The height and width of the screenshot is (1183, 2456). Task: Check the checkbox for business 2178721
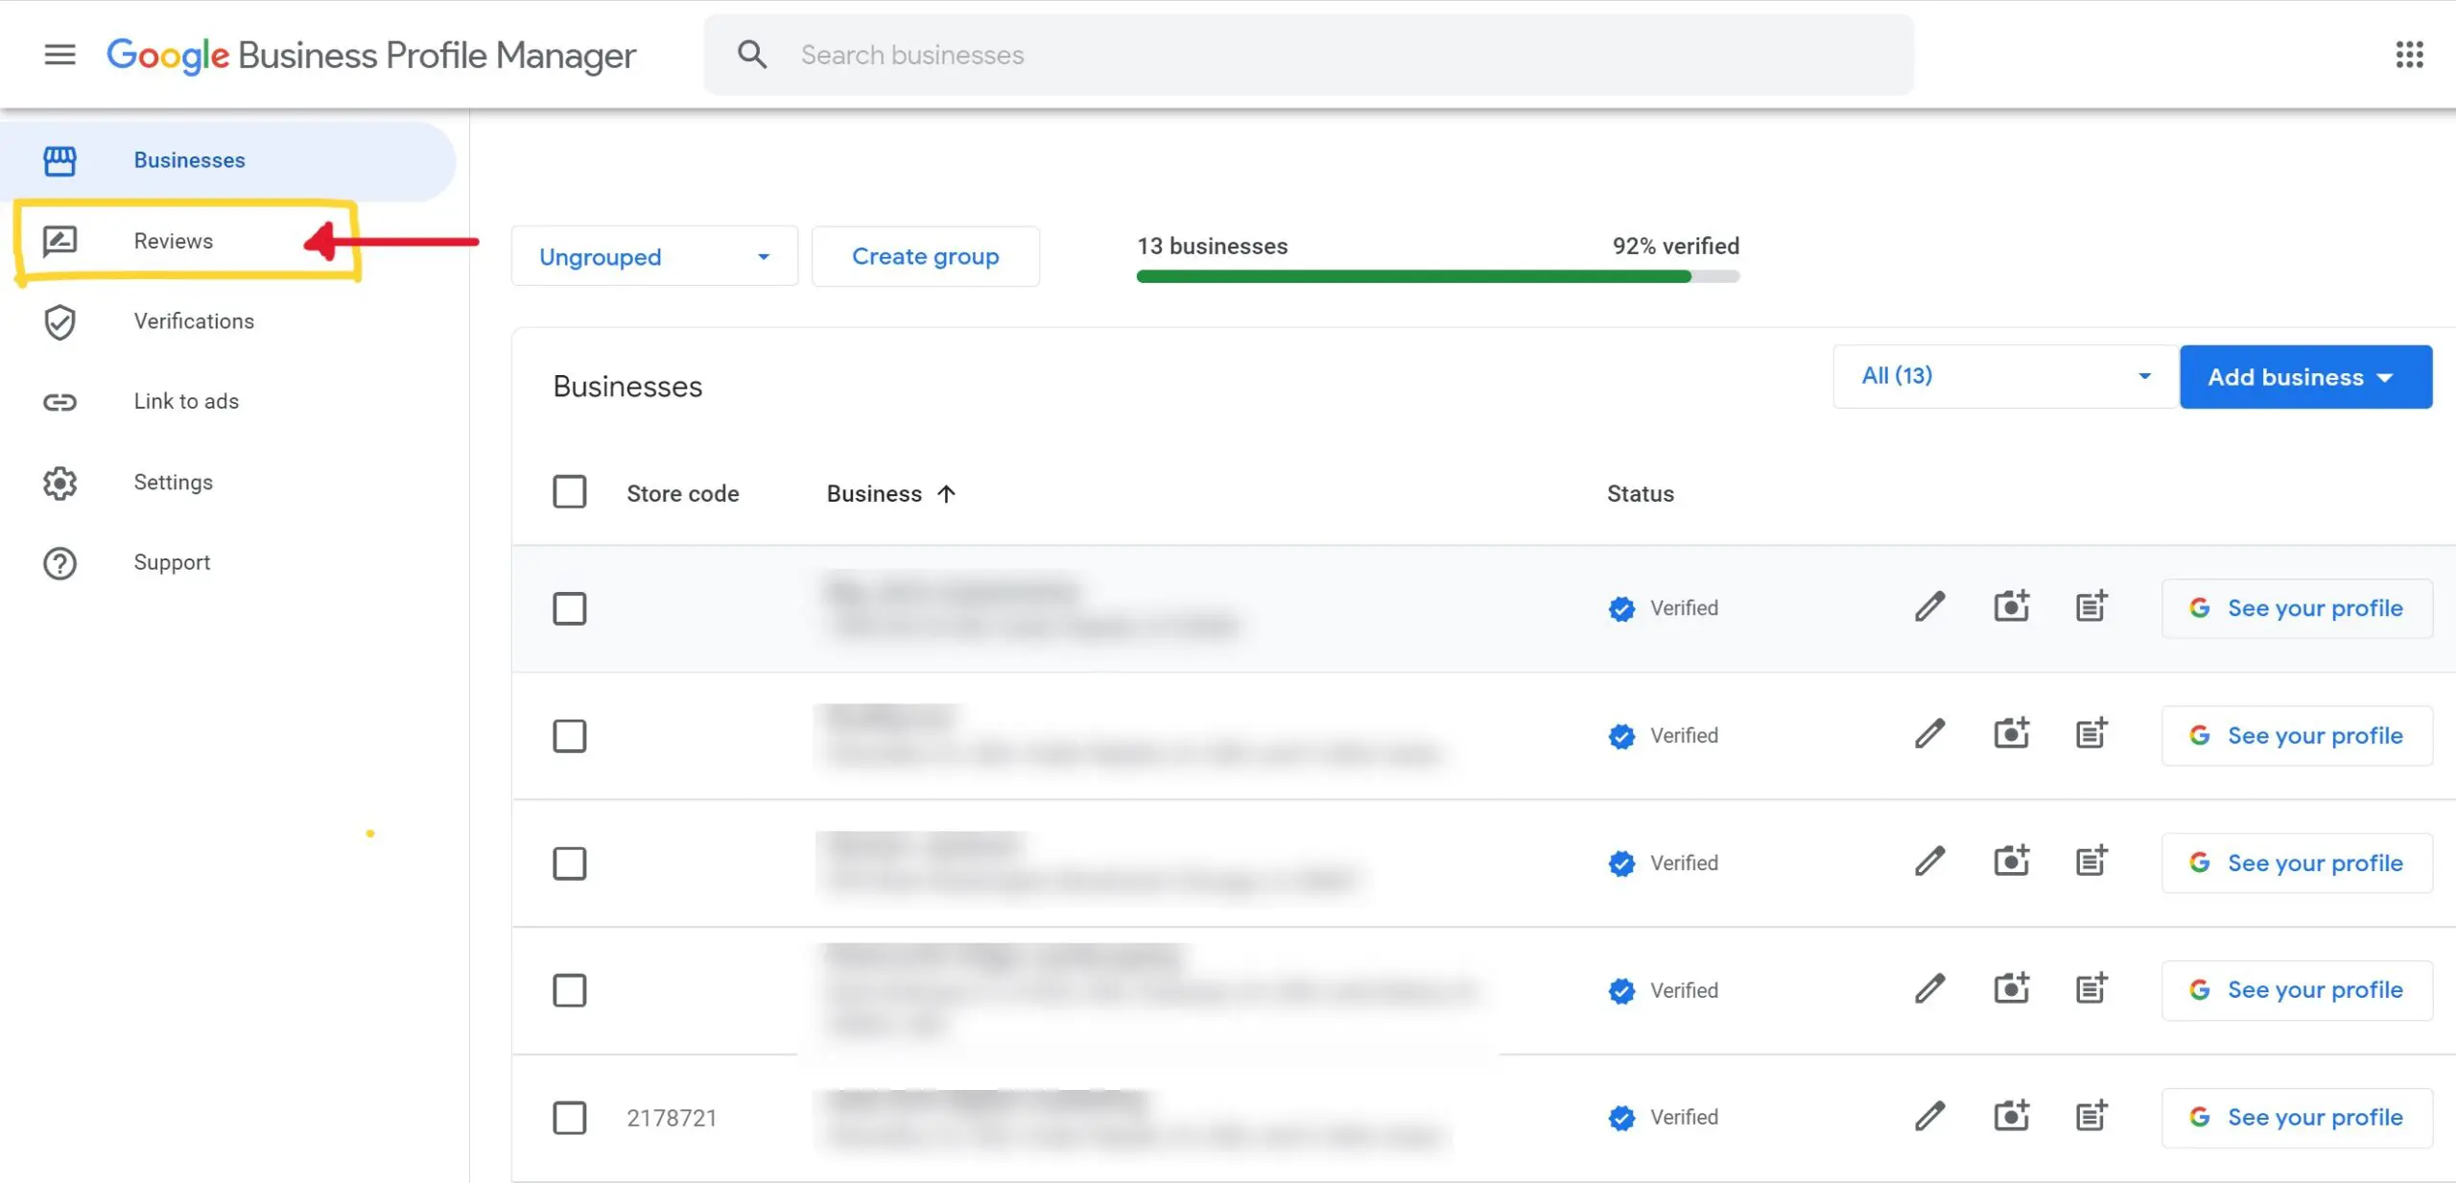click(x=570, y=1118)
